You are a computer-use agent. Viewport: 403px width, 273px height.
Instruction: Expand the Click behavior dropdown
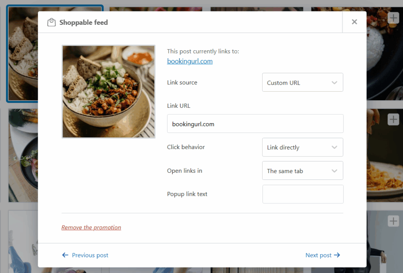pos(302,148)
